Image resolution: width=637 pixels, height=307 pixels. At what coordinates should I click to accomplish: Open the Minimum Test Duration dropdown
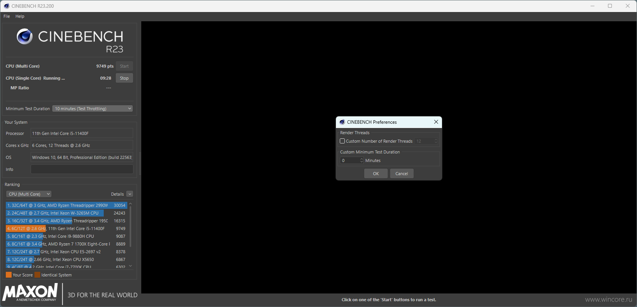92,109
